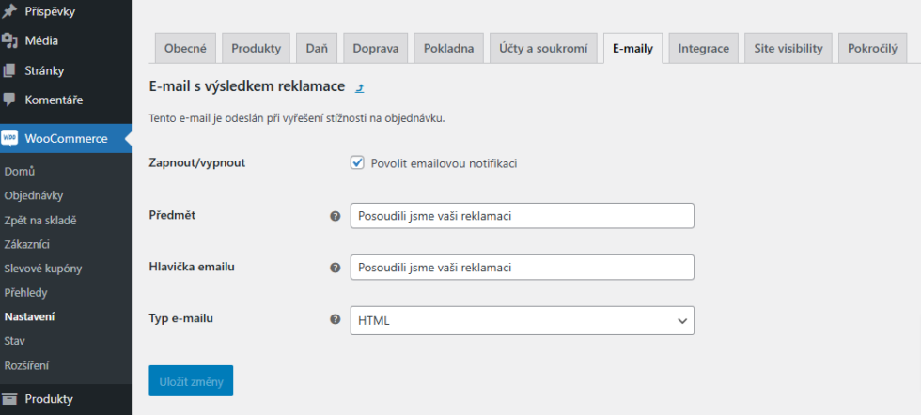This screenshot has height=415, width=921.
Task: Click the return arrow next to email title
Action: click(x=360, y=88)
